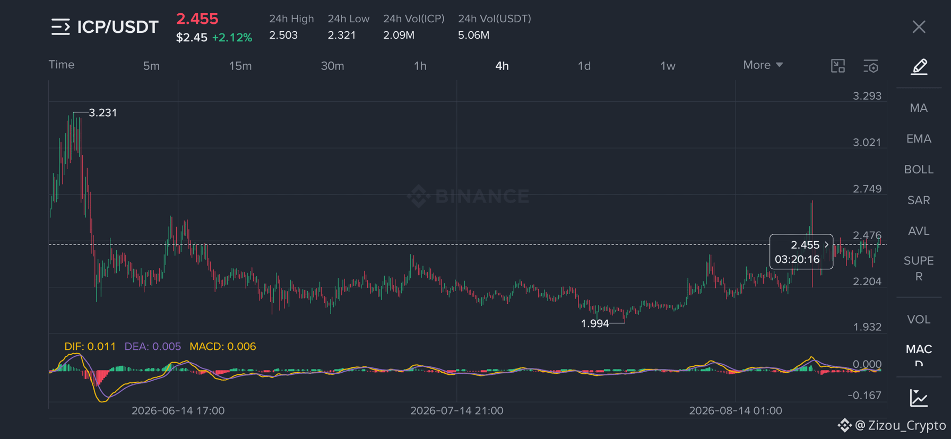Click the DEA: 0.005 readout
951x439 pixels.
tap(152, 346)
